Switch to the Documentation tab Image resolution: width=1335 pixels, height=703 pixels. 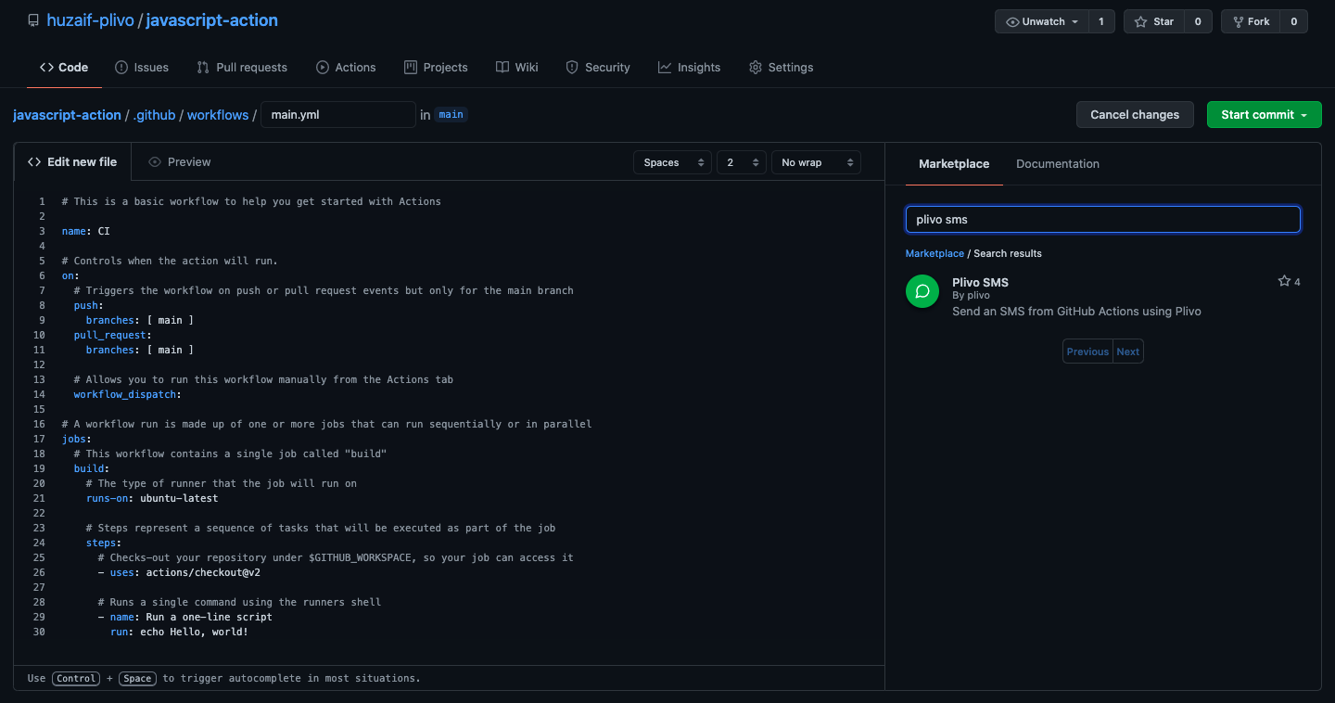(x=1057, y=163)
